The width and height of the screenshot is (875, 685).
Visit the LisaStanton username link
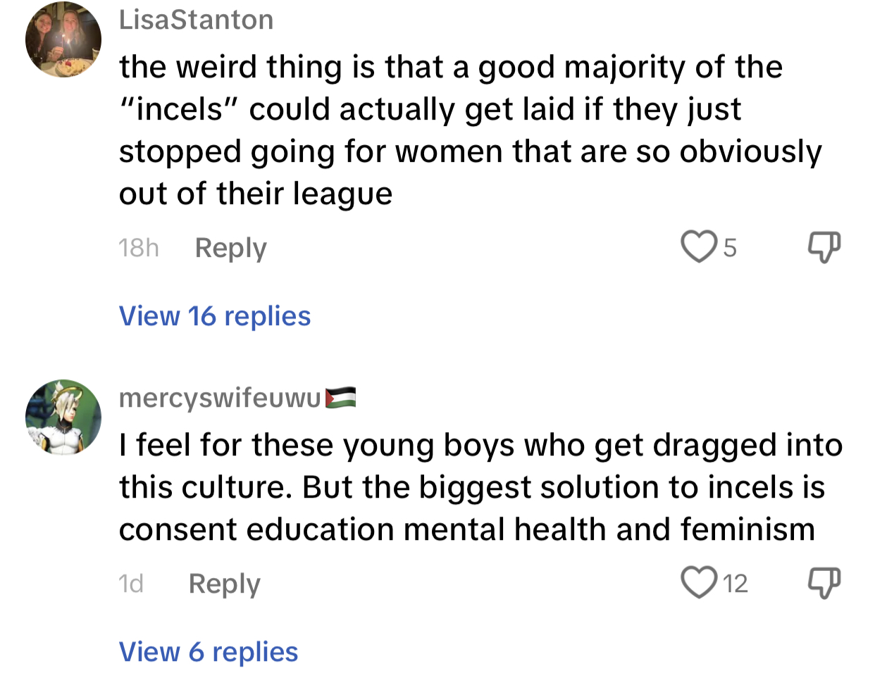tap(196, 20)
